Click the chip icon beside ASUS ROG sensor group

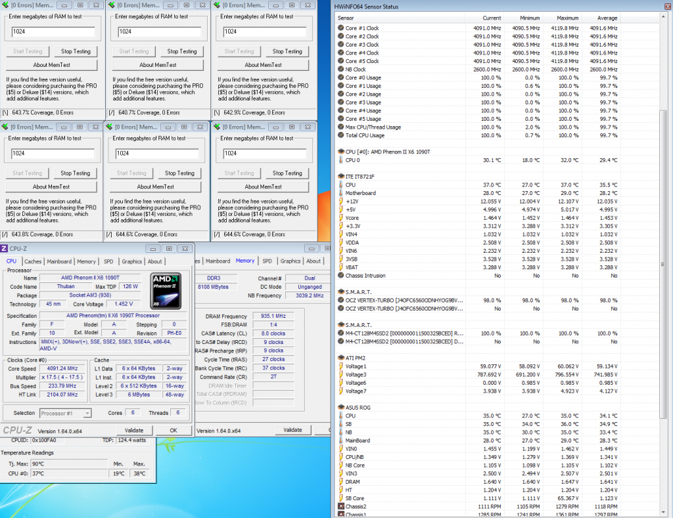[340, 408]
